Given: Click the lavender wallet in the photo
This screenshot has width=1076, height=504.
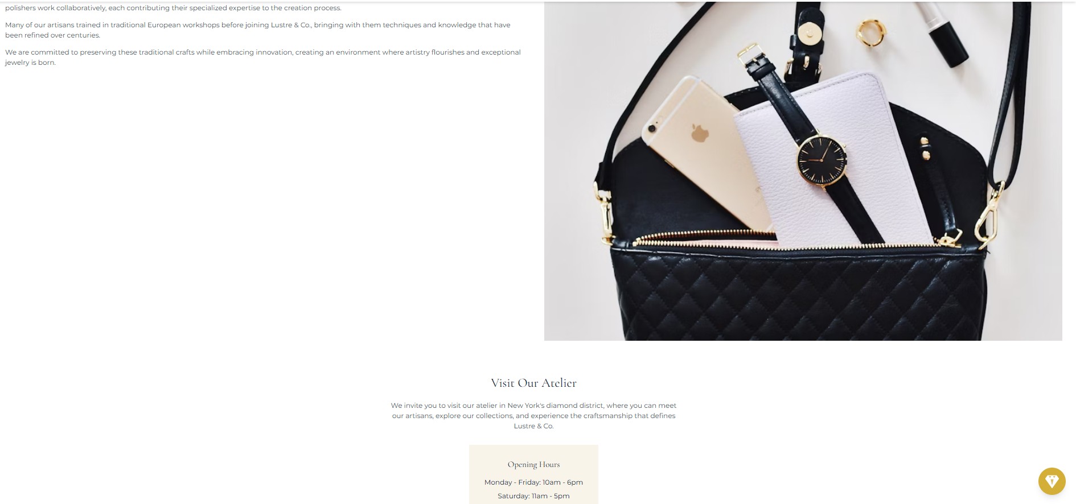Looking at the screenshot, I should coord(831,162).
